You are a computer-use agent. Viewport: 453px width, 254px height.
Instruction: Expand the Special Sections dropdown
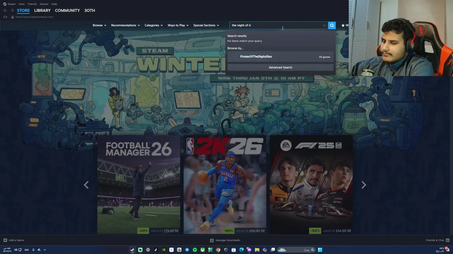click(206, 25)
